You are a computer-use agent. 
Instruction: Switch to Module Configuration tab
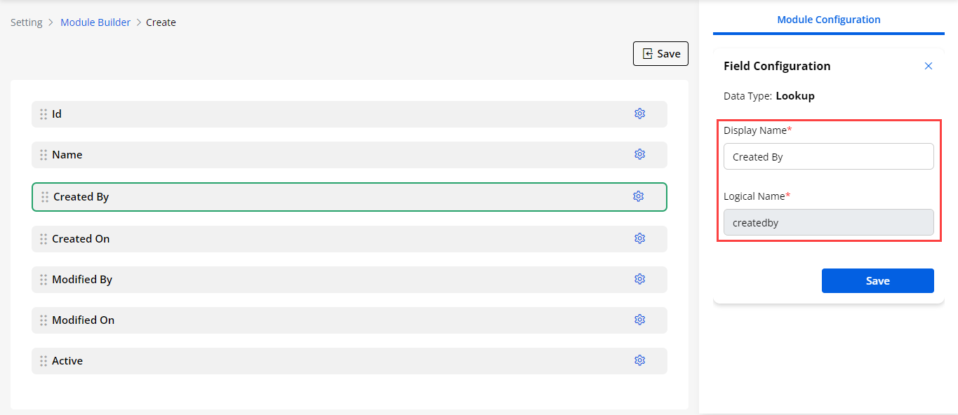pos(828,20)
